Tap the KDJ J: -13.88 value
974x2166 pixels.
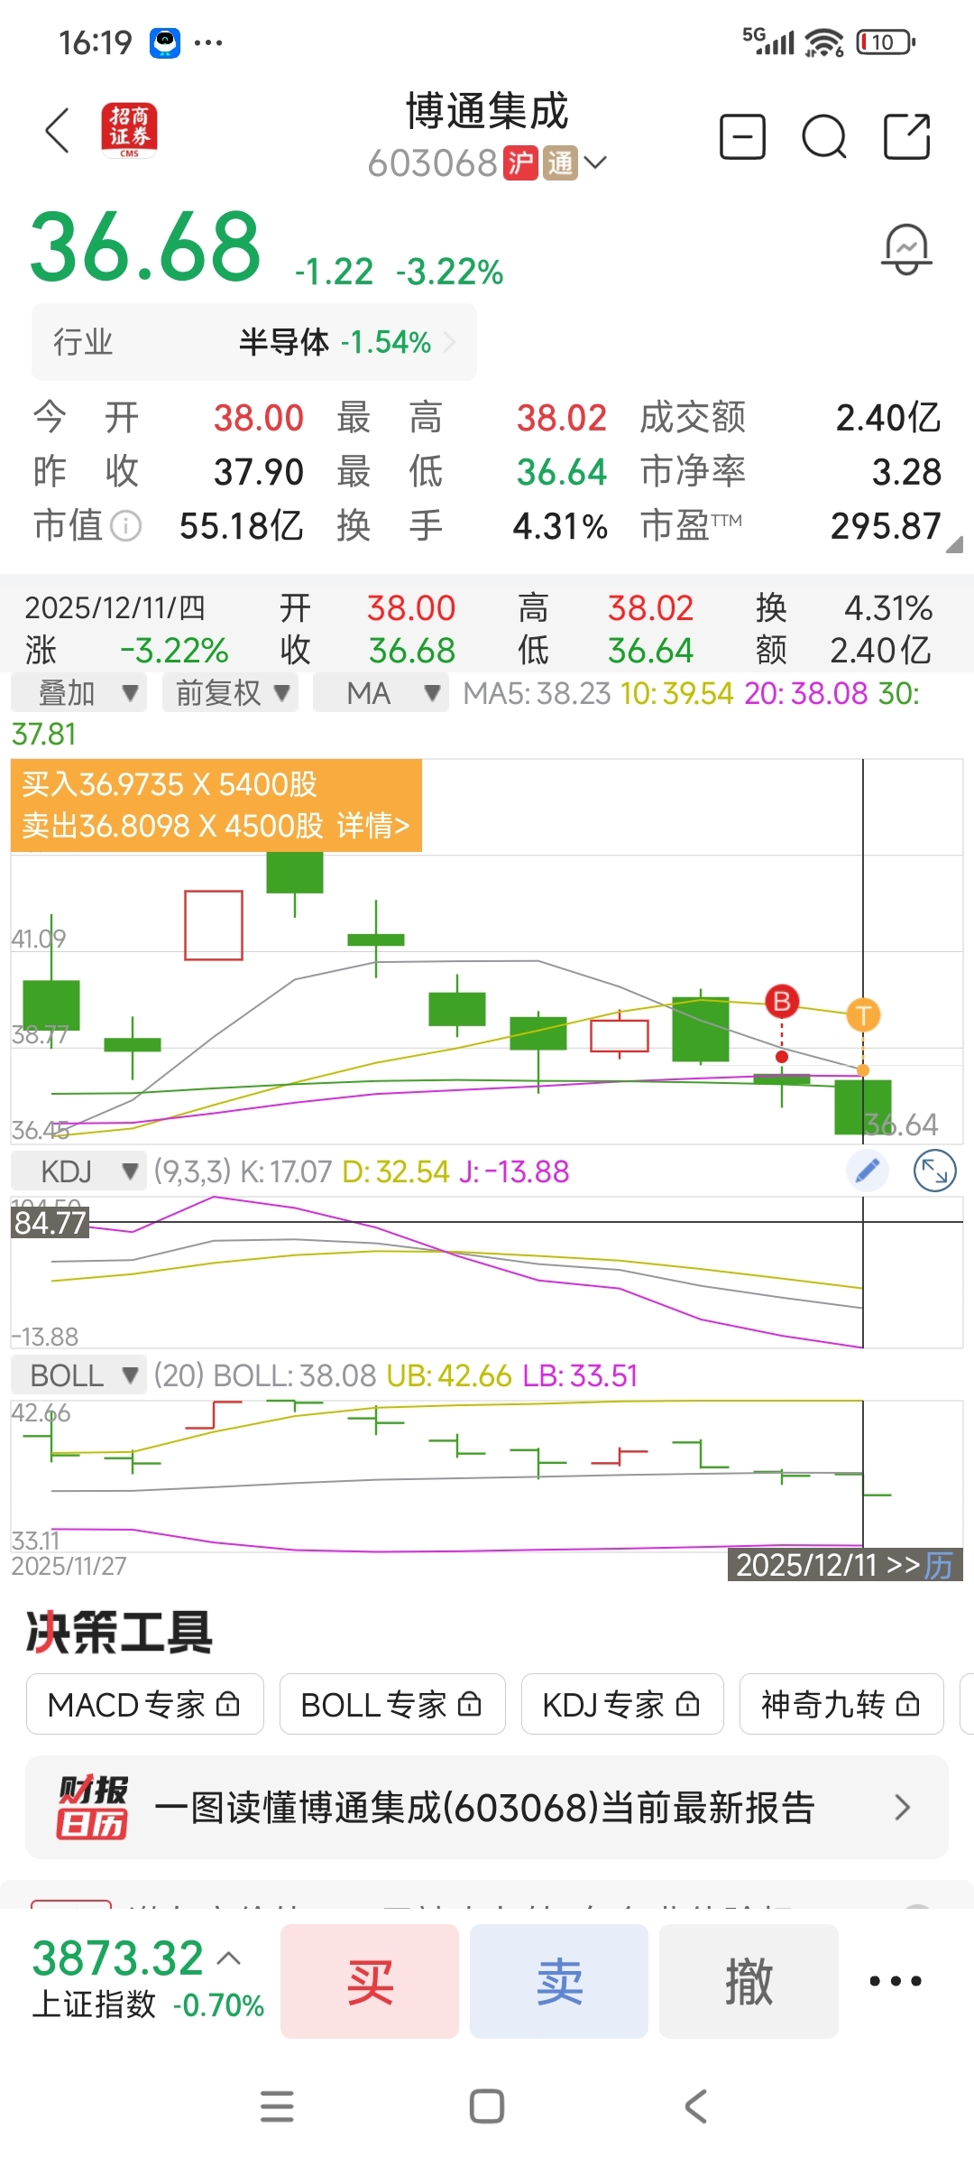(514, 1171)
